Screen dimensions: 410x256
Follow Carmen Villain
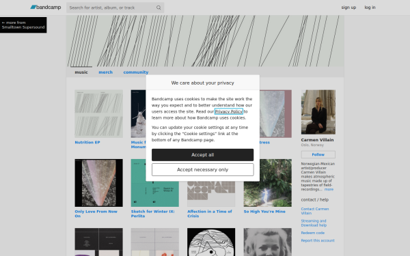point(318,155)
